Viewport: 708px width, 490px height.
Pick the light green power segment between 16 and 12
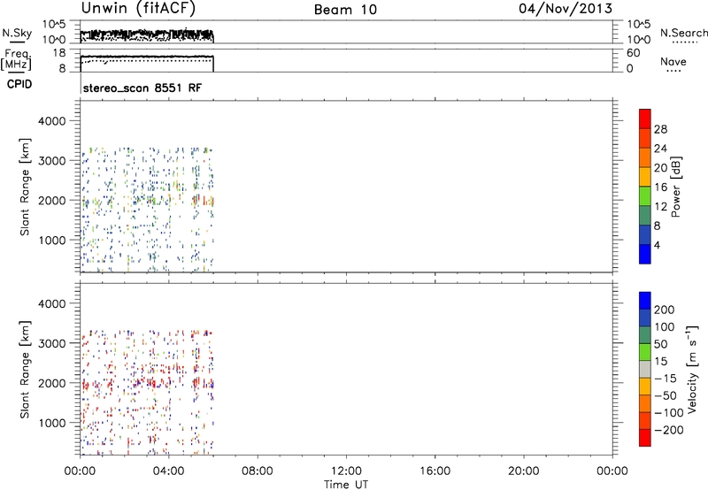tap(645, 195)
